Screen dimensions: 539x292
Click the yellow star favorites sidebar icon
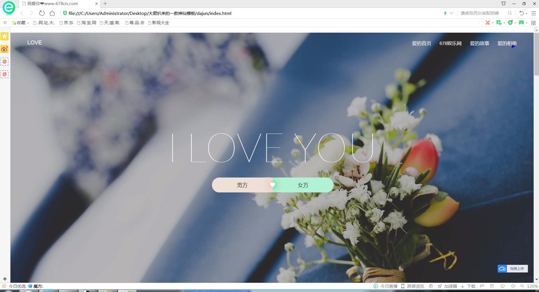coord(5,36)
